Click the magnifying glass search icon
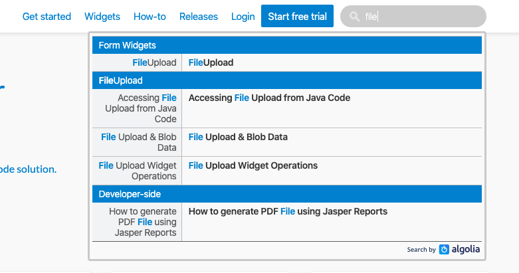Image resolution: width=519 pixels, height=273 pixels. click(355, 17)
